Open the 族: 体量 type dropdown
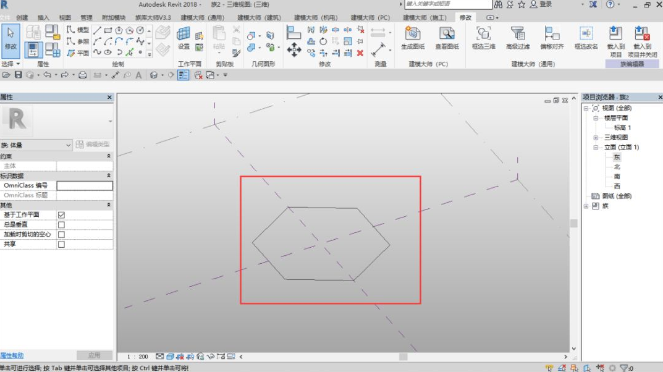 click(x=36, y=145)
